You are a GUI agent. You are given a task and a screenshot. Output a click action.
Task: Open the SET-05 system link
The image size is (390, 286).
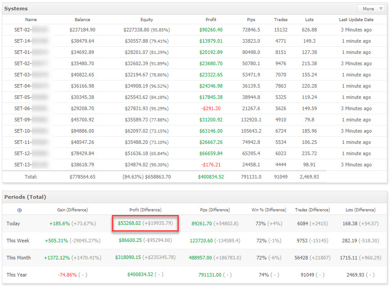[x=31, y=97]
